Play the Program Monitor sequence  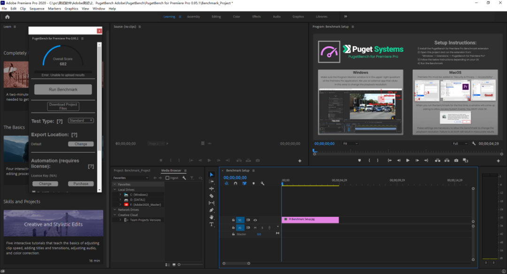click(408, 160)
